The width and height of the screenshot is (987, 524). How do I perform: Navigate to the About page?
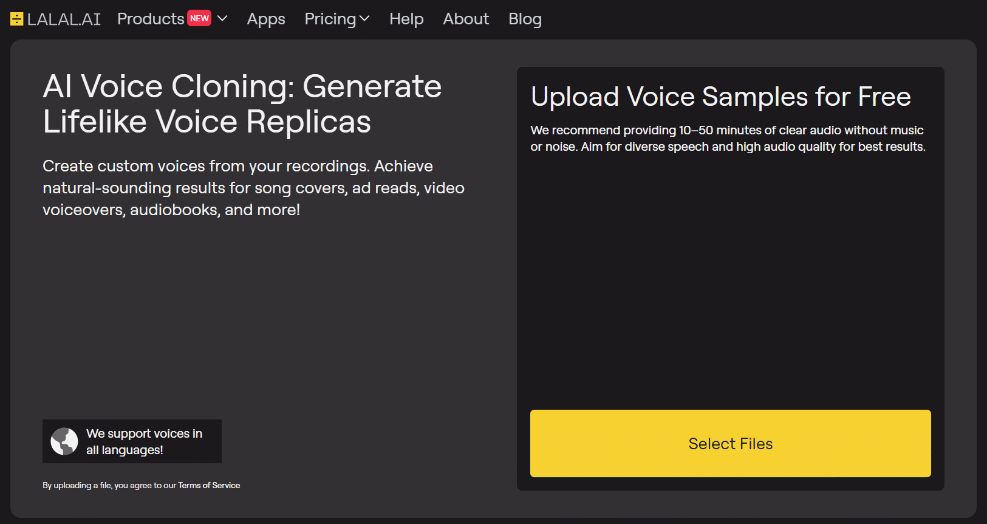click(x=466, y=19)
